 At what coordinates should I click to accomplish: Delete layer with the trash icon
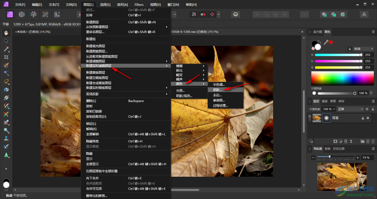point(373,141)
